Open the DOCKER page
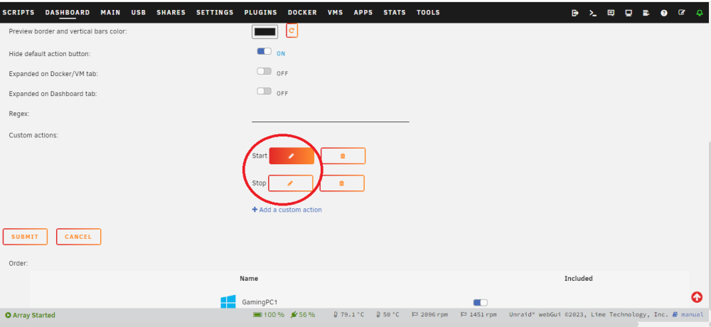Viewport: 711px width, 327px height. pyautogui.click(x=302, y=13)
